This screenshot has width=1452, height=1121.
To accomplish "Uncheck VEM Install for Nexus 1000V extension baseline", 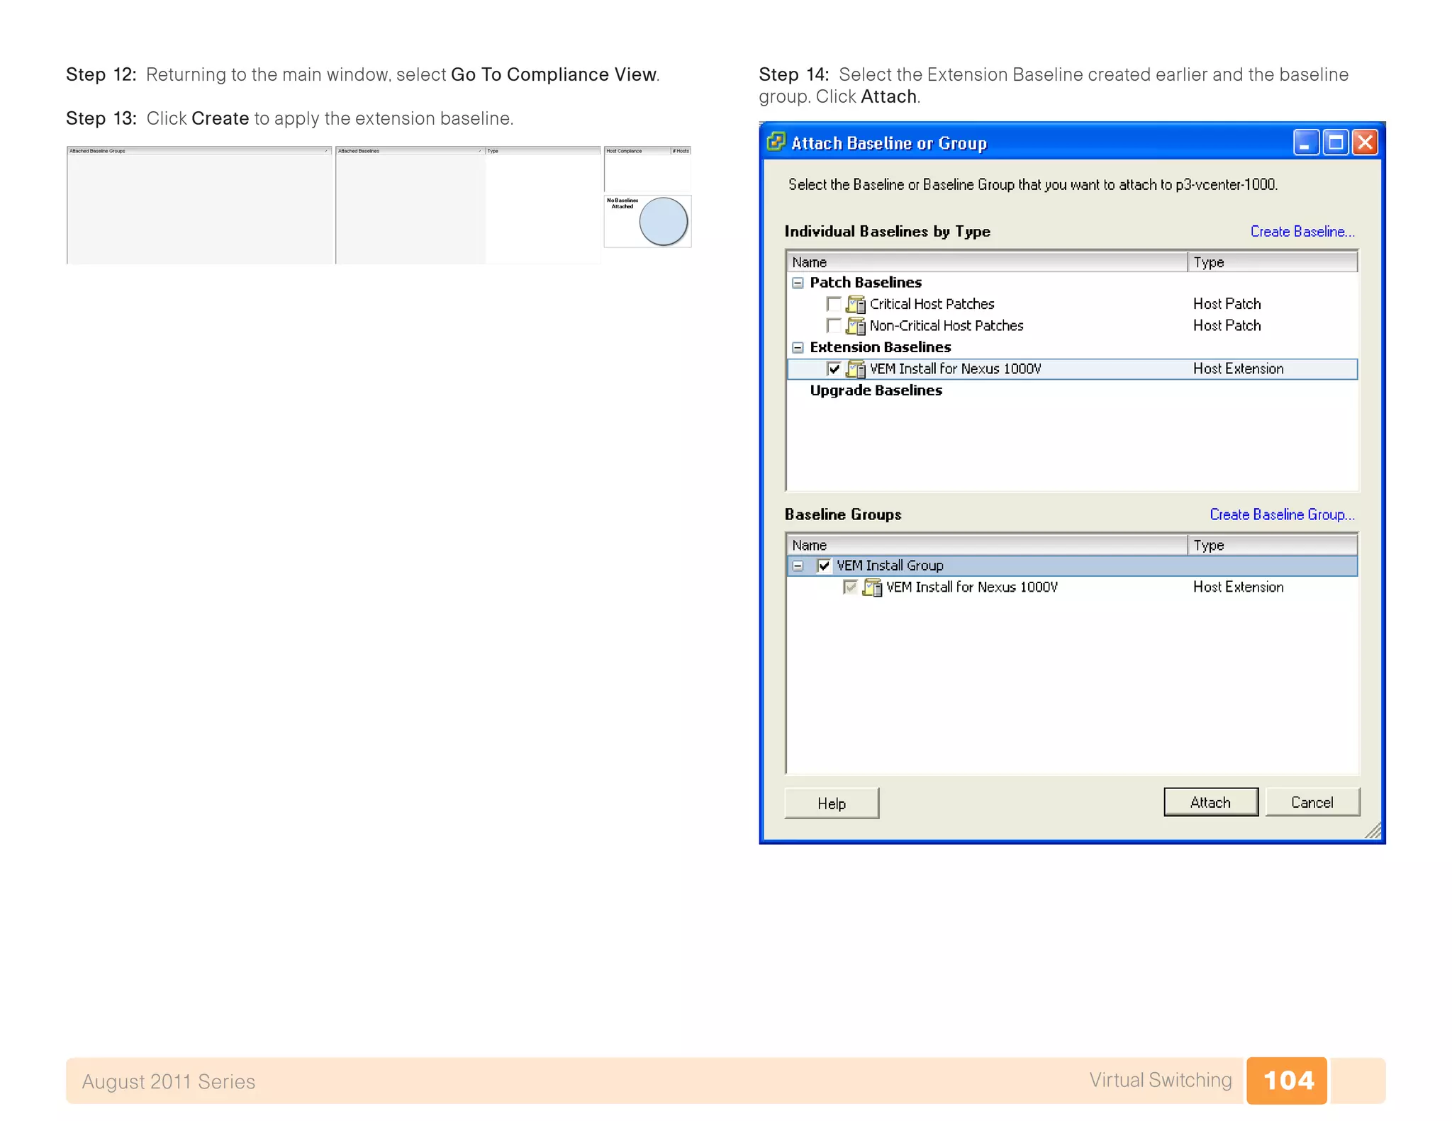I will click(x=834, y=368).
